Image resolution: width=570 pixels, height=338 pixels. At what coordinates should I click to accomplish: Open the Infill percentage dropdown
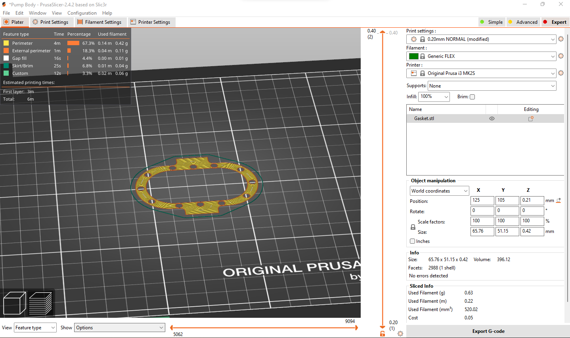pyautogui.click(x=434, y=97)
